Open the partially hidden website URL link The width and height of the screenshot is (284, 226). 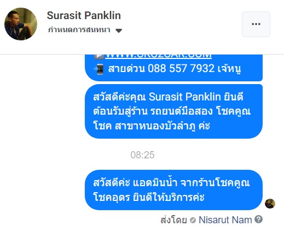point(159,56)
